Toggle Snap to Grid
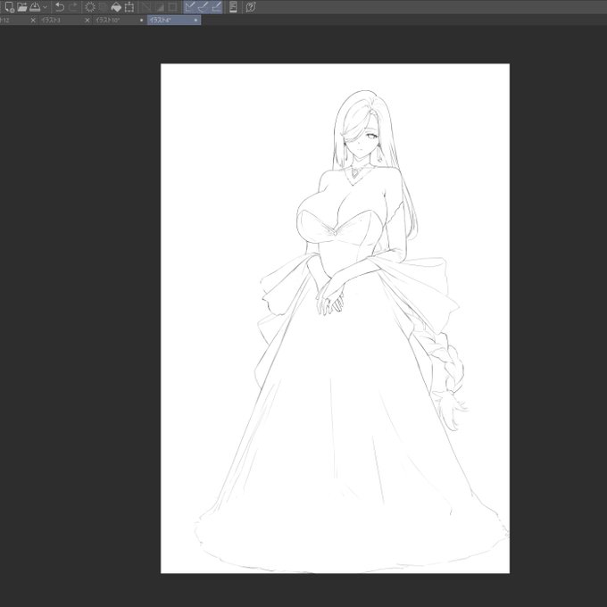This screenshot has height=607, width=607. (x=216, y=6)
